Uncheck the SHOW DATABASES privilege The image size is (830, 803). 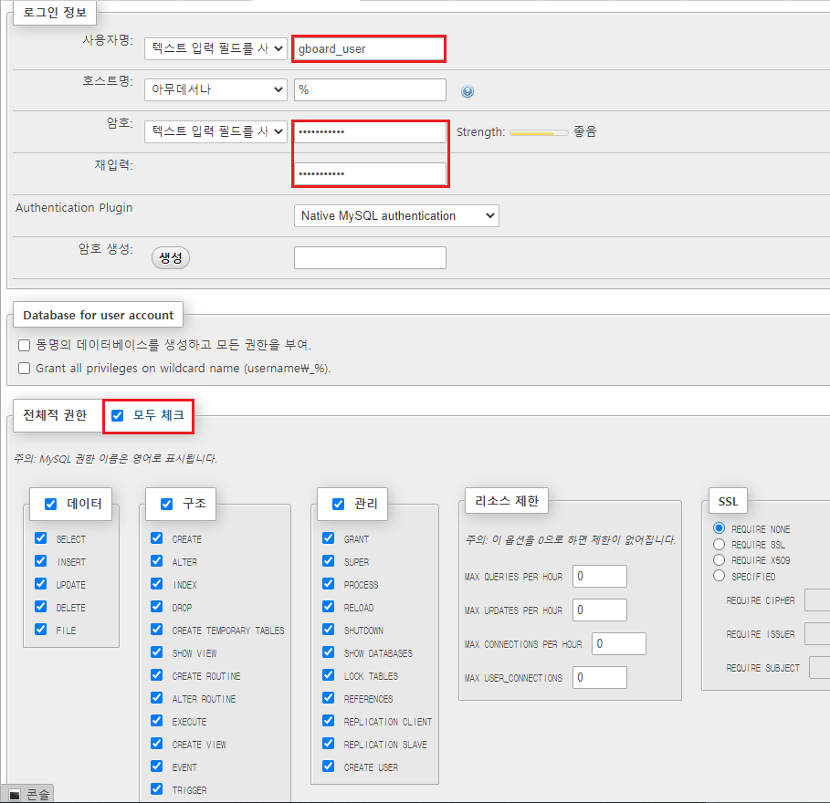[328, 652]
